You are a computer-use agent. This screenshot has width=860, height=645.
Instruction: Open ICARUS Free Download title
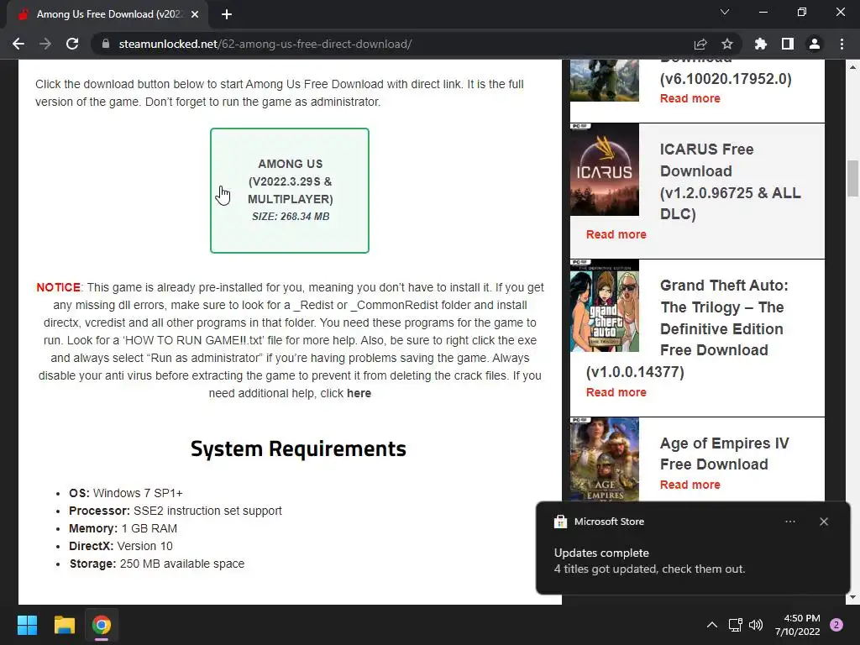(730, 181)
